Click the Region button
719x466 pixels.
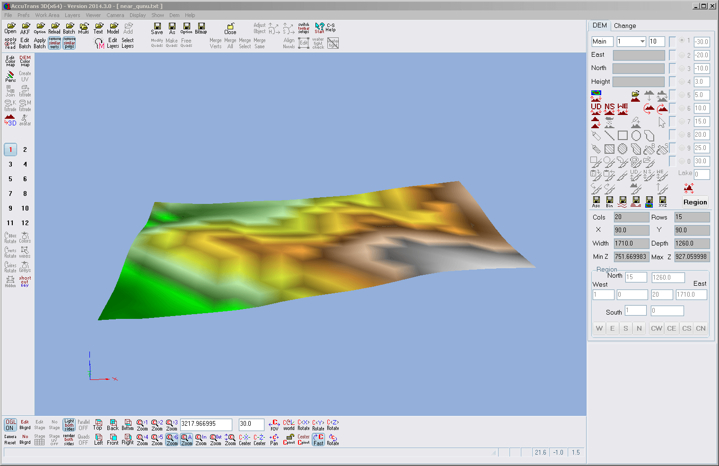tap(694, 202)
